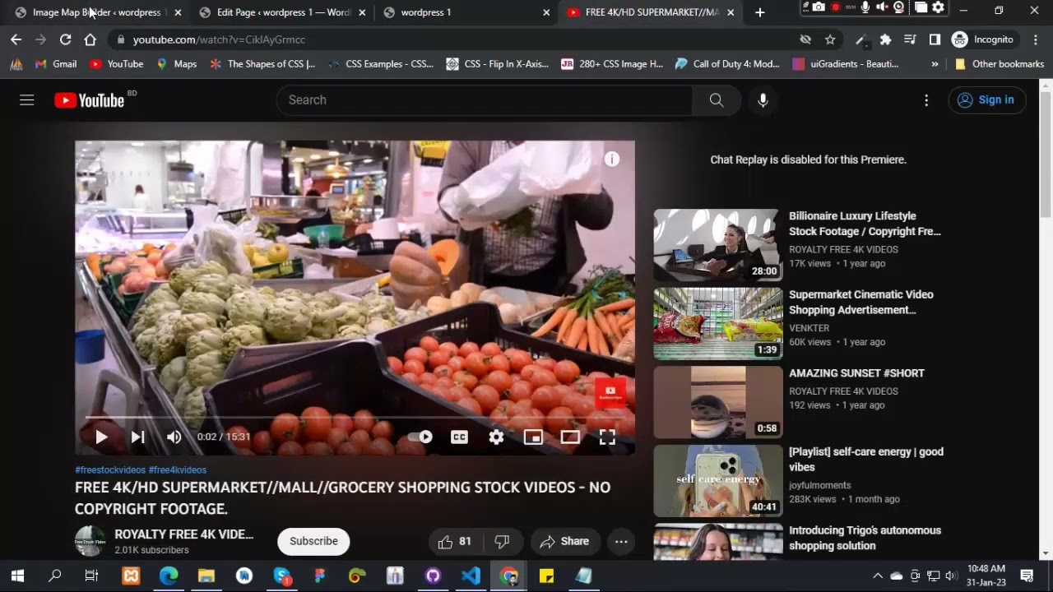This screenshot has height=592, width=1053.
Task: Open Billionaire Luxury Lifestyle video thumbnail
Action: (x=717, y=245)
